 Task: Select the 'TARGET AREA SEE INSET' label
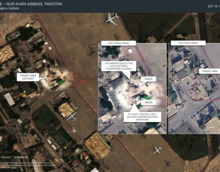coord(28,77)
